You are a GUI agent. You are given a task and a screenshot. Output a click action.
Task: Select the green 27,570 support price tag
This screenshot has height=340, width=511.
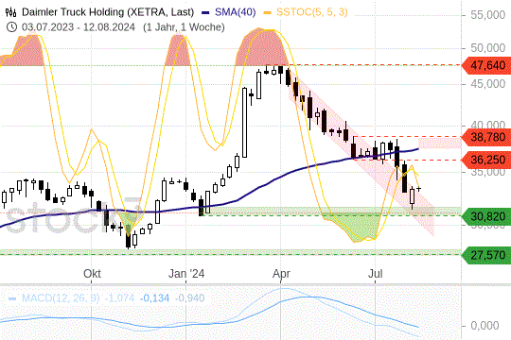point(485,255)
